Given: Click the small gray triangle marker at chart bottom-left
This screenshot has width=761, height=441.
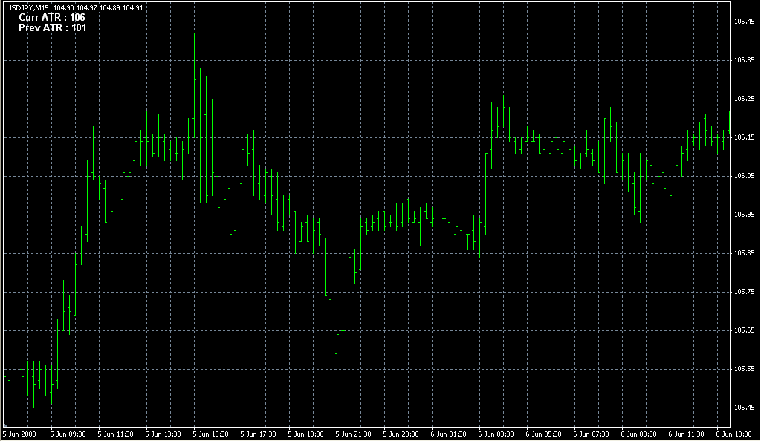Looking at the screenshot, I should (5, 425).
